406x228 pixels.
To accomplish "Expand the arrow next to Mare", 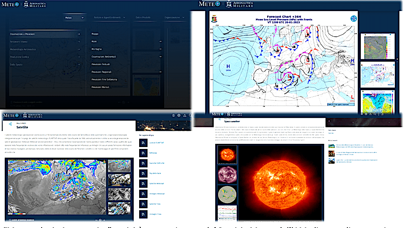I will [x=160, y=41].
